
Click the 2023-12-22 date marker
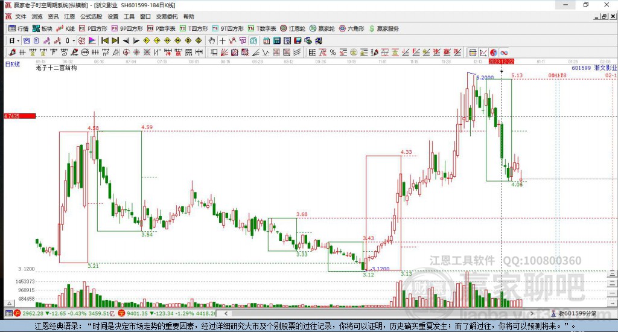(501, 62)
